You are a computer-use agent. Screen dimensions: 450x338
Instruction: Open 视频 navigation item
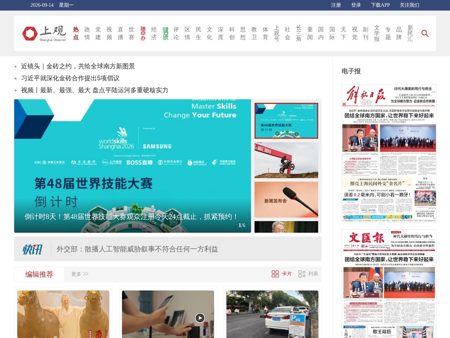109,33
